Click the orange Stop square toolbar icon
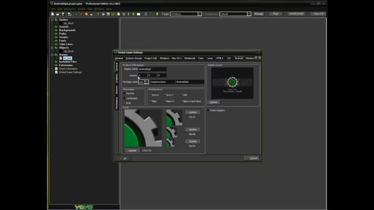374x210 pixels. coord(86,14)
